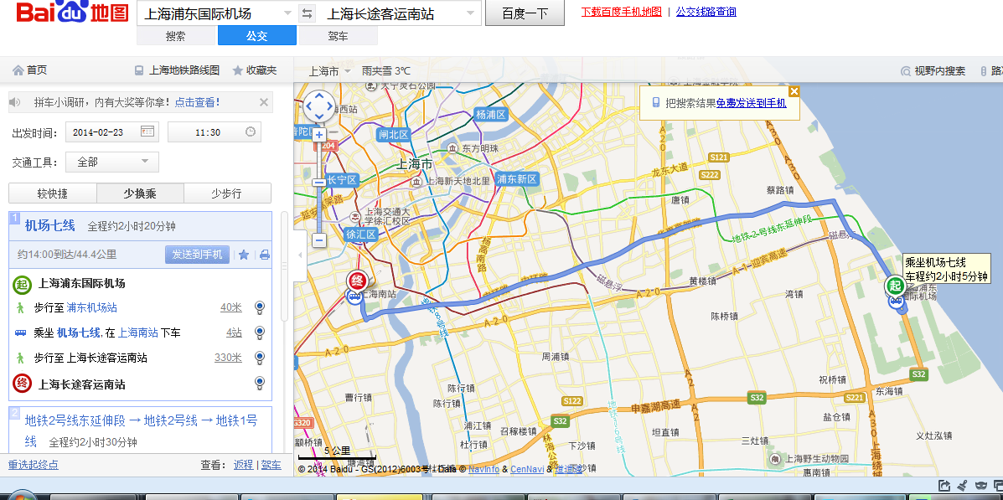
Task: Click 点击查看 link in survey notice
Action: 197,102
